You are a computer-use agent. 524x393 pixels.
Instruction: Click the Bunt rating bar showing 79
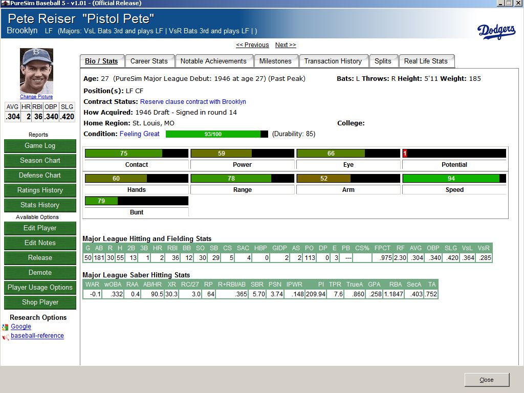[x=136, y=201]
